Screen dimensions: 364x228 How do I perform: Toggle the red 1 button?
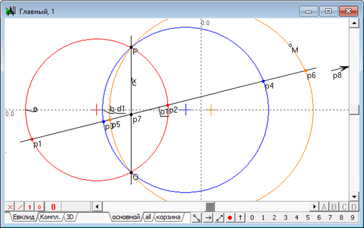coord(30,207)
